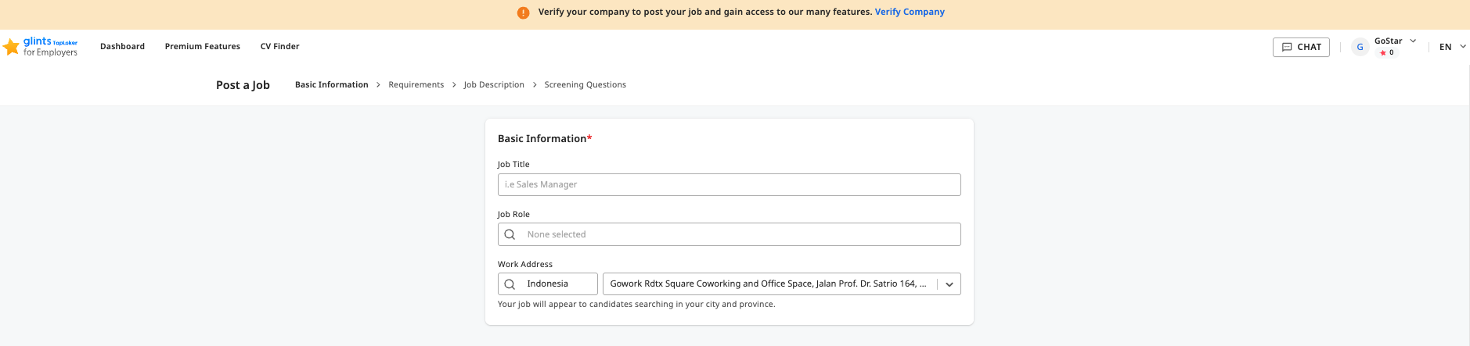Click the CHAT button
The height and width of the screenshot is (346, 1470).
click(1301, 47)
